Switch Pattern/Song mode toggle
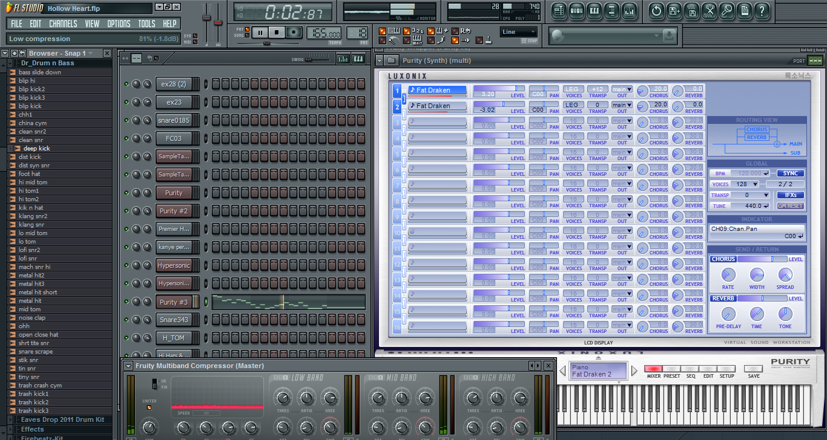Image resolution: width=827 pixels, height=440 pixels. 248,32
